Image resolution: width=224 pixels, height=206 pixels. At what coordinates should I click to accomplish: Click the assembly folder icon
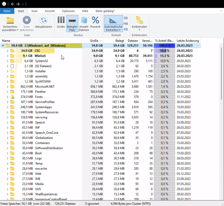point(12,76)
